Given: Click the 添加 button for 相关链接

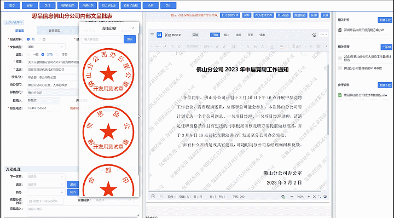Looking at the screenshot, I should coord(386,47).
